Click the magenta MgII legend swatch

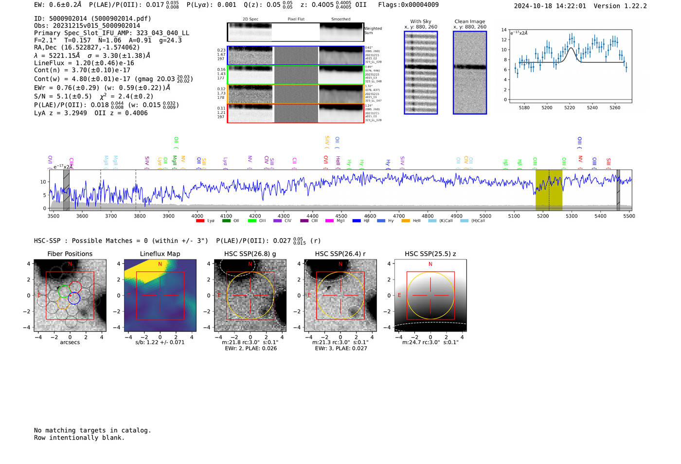click(x=330, y=221)
